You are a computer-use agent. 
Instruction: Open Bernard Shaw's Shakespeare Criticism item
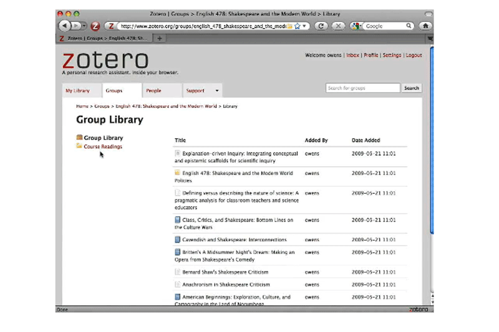[225, 272]
